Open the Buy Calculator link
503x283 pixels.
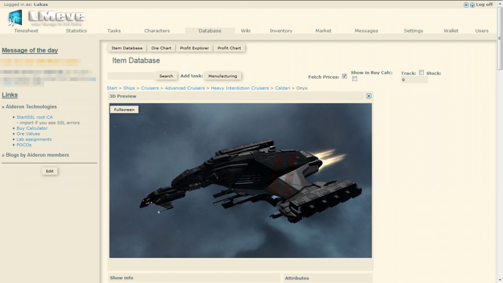click(32, 128)
